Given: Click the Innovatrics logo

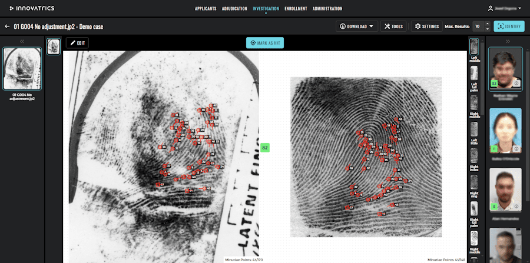Looking at the screenshot, I should [x=32, y=8].
